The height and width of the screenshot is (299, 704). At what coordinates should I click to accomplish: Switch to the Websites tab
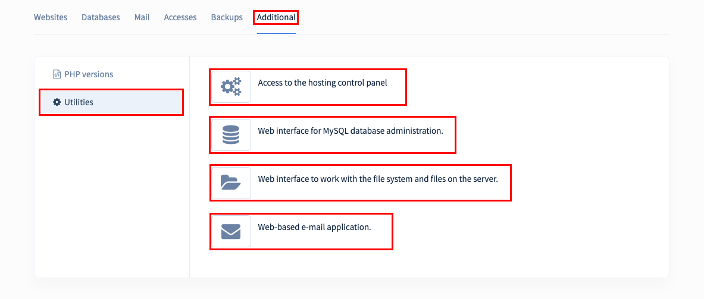[51, 17]
